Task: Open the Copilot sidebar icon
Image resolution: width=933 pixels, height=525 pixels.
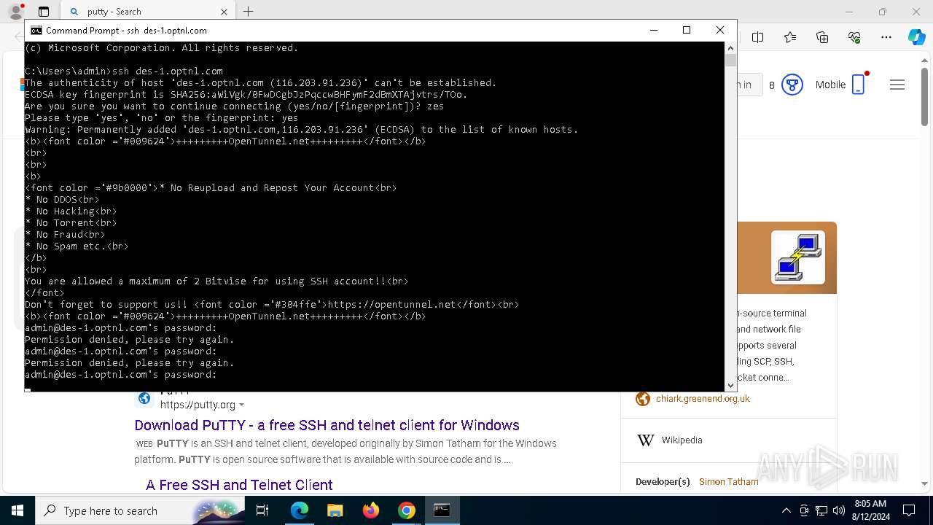Action: coord(916,37)
